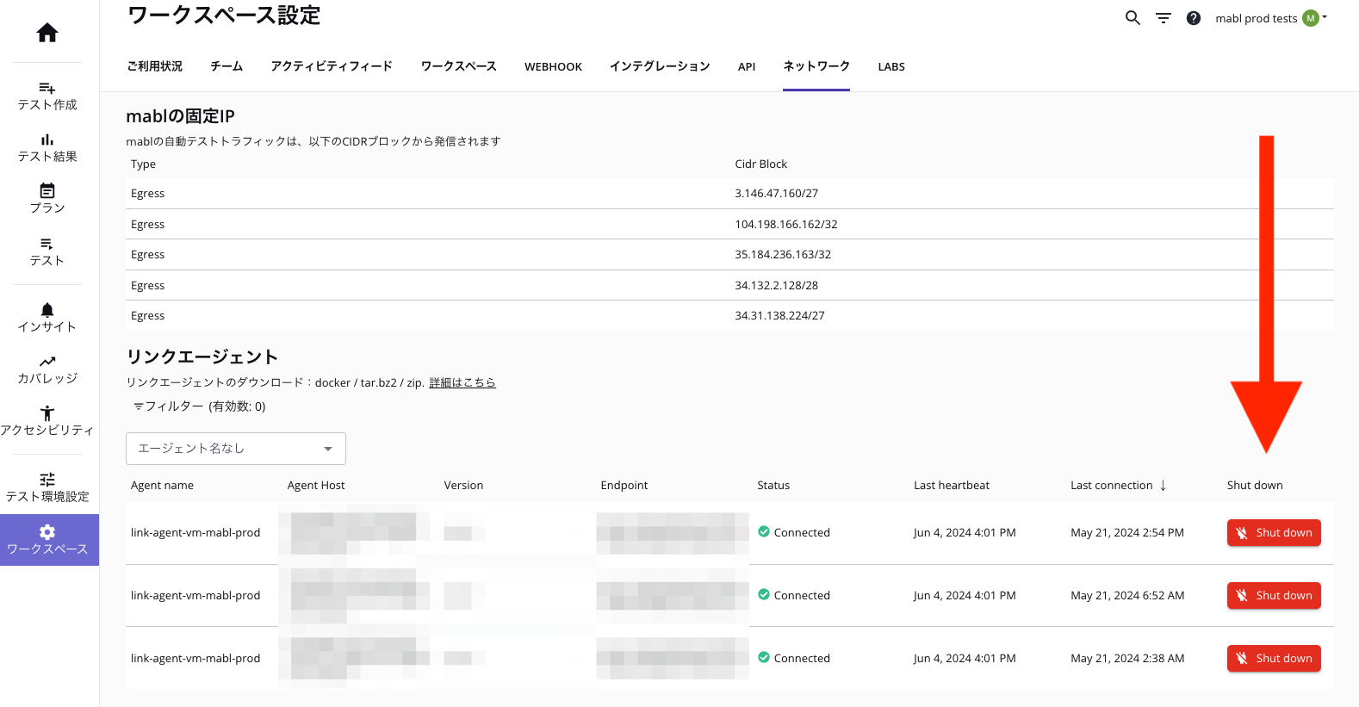Image resolution: width=1359 pixels, height=707 pixels.
Task: Select the ネットワーク tab
Action: point(816,66)
